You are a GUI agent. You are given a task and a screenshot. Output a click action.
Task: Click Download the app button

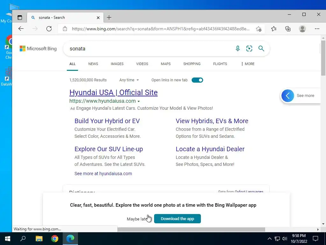(x=177, y=219)
